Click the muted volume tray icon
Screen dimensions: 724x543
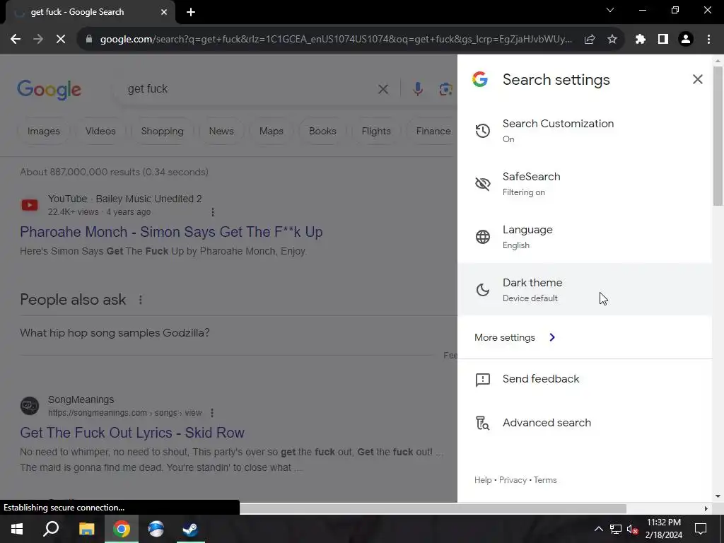click(x=632, y=529)
